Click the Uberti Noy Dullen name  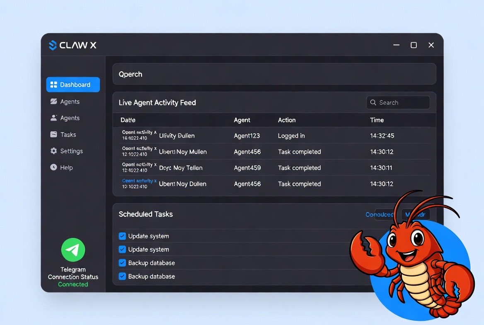click(183, 184)
